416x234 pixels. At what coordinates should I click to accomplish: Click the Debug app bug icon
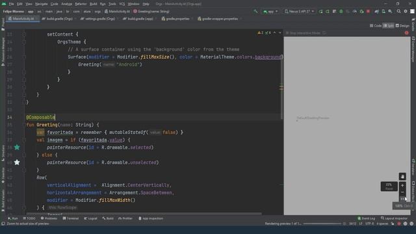(341, 12)
